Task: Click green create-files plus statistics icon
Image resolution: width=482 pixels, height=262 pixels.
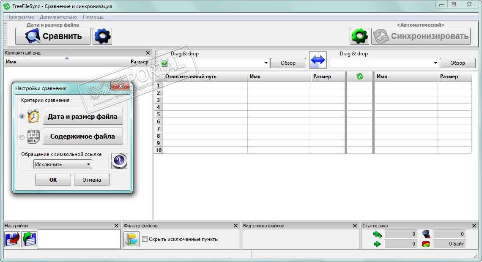Action: 377,235
